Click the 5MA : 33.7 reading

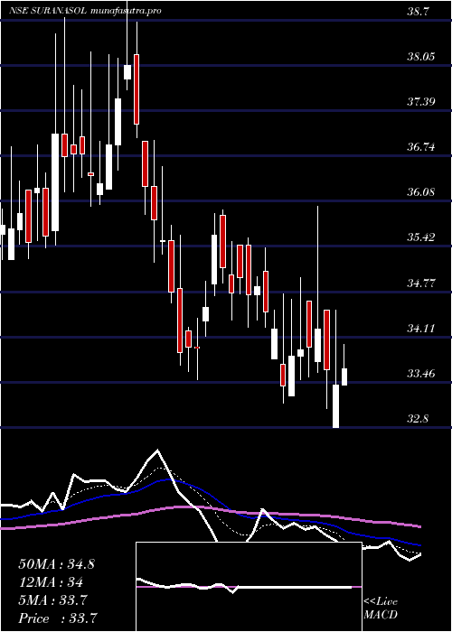click(52, 600)
